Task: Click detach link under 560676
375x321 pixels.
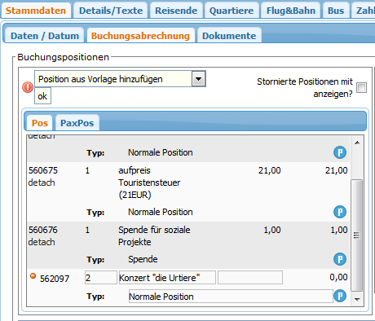Action: click(x=42, y=242)
